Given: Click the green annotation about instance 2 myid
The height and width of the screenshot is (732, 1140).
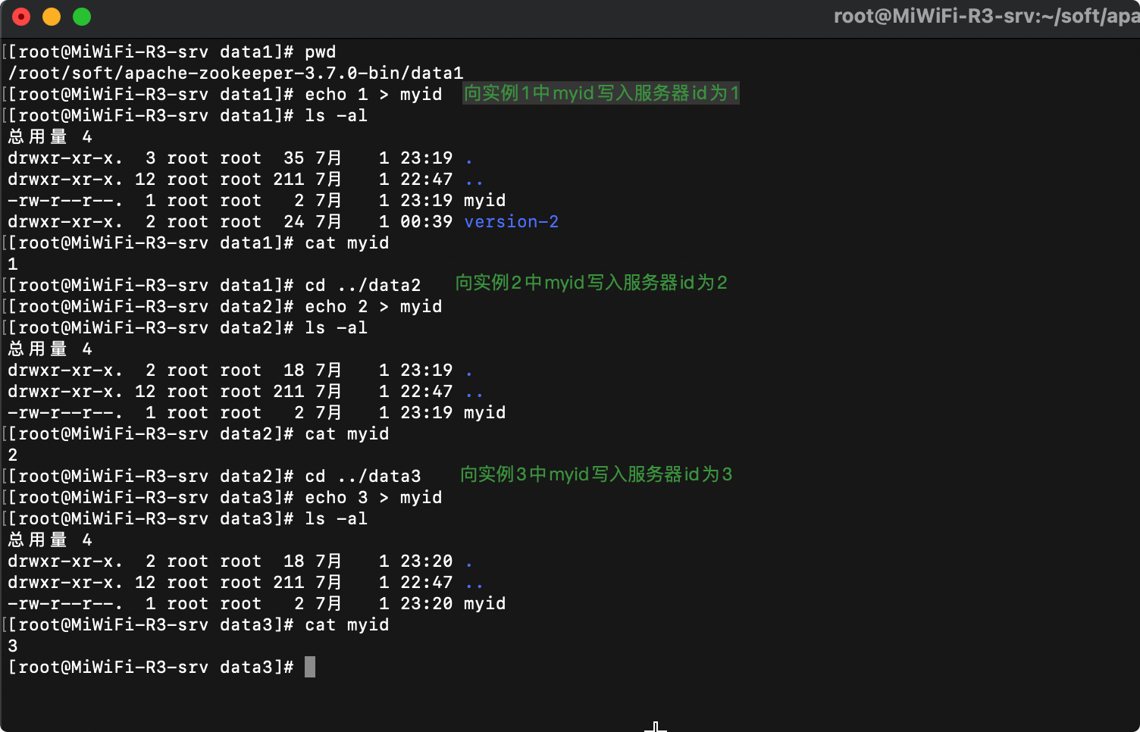Looking at the screenshot, I should point(591,283).
